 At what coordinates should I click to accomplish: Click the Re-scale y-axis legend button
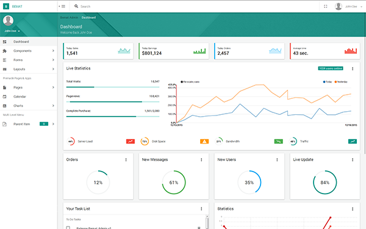point(190,82)
